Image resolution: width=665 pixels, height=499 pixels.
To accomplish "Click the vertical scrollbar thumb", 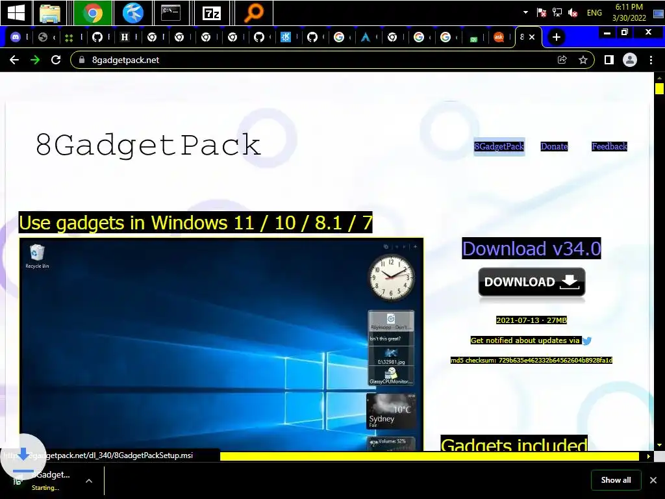I will coord(659,88).
